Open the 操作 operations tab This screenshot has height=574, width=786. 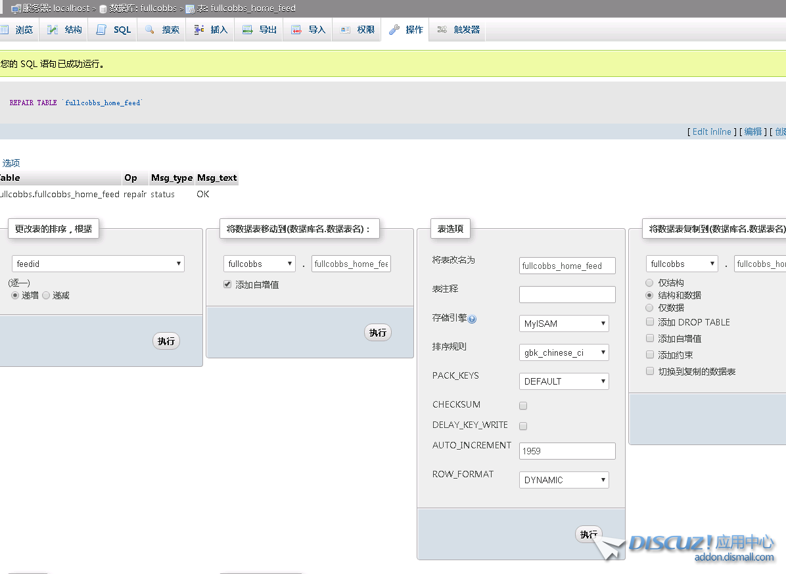(x=406, y=30)
